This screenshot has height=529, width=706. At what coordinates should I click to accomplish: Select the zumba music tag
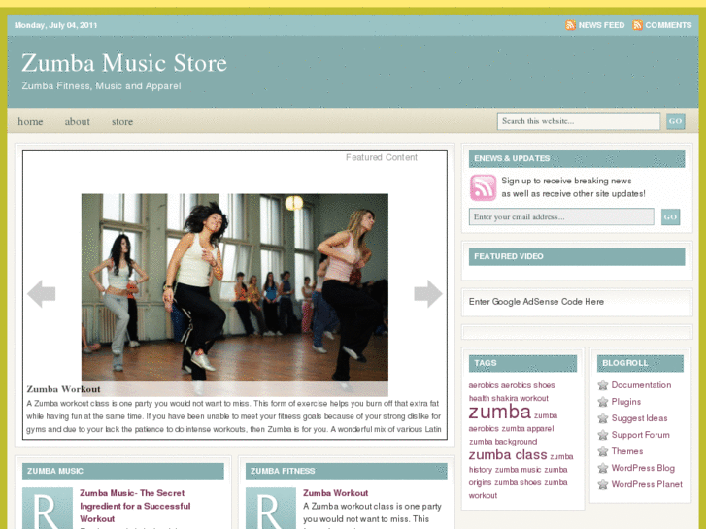(518, 470)
